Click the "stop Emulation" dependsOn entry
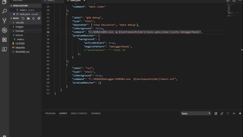Image resolution: width=243 pixels, height=137 pixels. point(104,25)
